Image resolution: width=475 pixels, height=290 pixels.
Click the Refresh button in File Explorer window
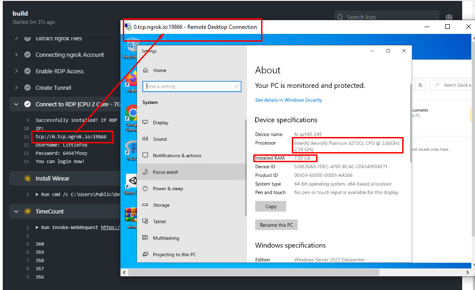pyautogui.click(x=420, y=85)
